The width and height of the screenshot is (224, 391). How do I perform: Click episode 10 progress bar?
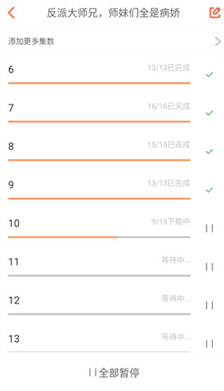tap(99, 237)
